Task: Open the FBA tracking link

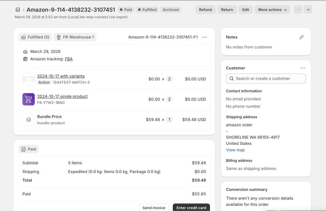Action: coord(68,59)
